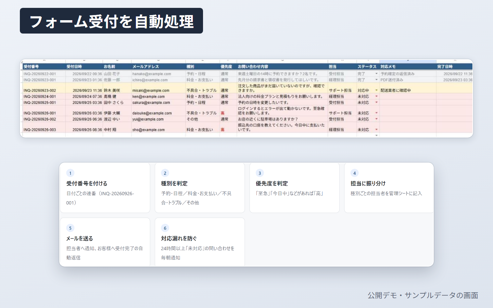Select the 優先度 column header

tap(228, 67)
